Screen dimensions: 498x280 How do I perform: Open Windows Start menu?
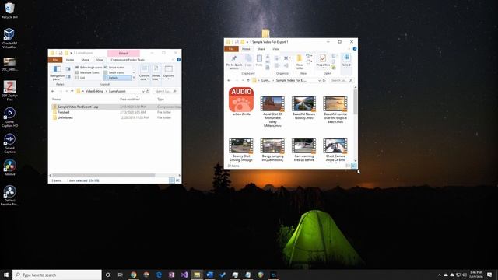6,275
